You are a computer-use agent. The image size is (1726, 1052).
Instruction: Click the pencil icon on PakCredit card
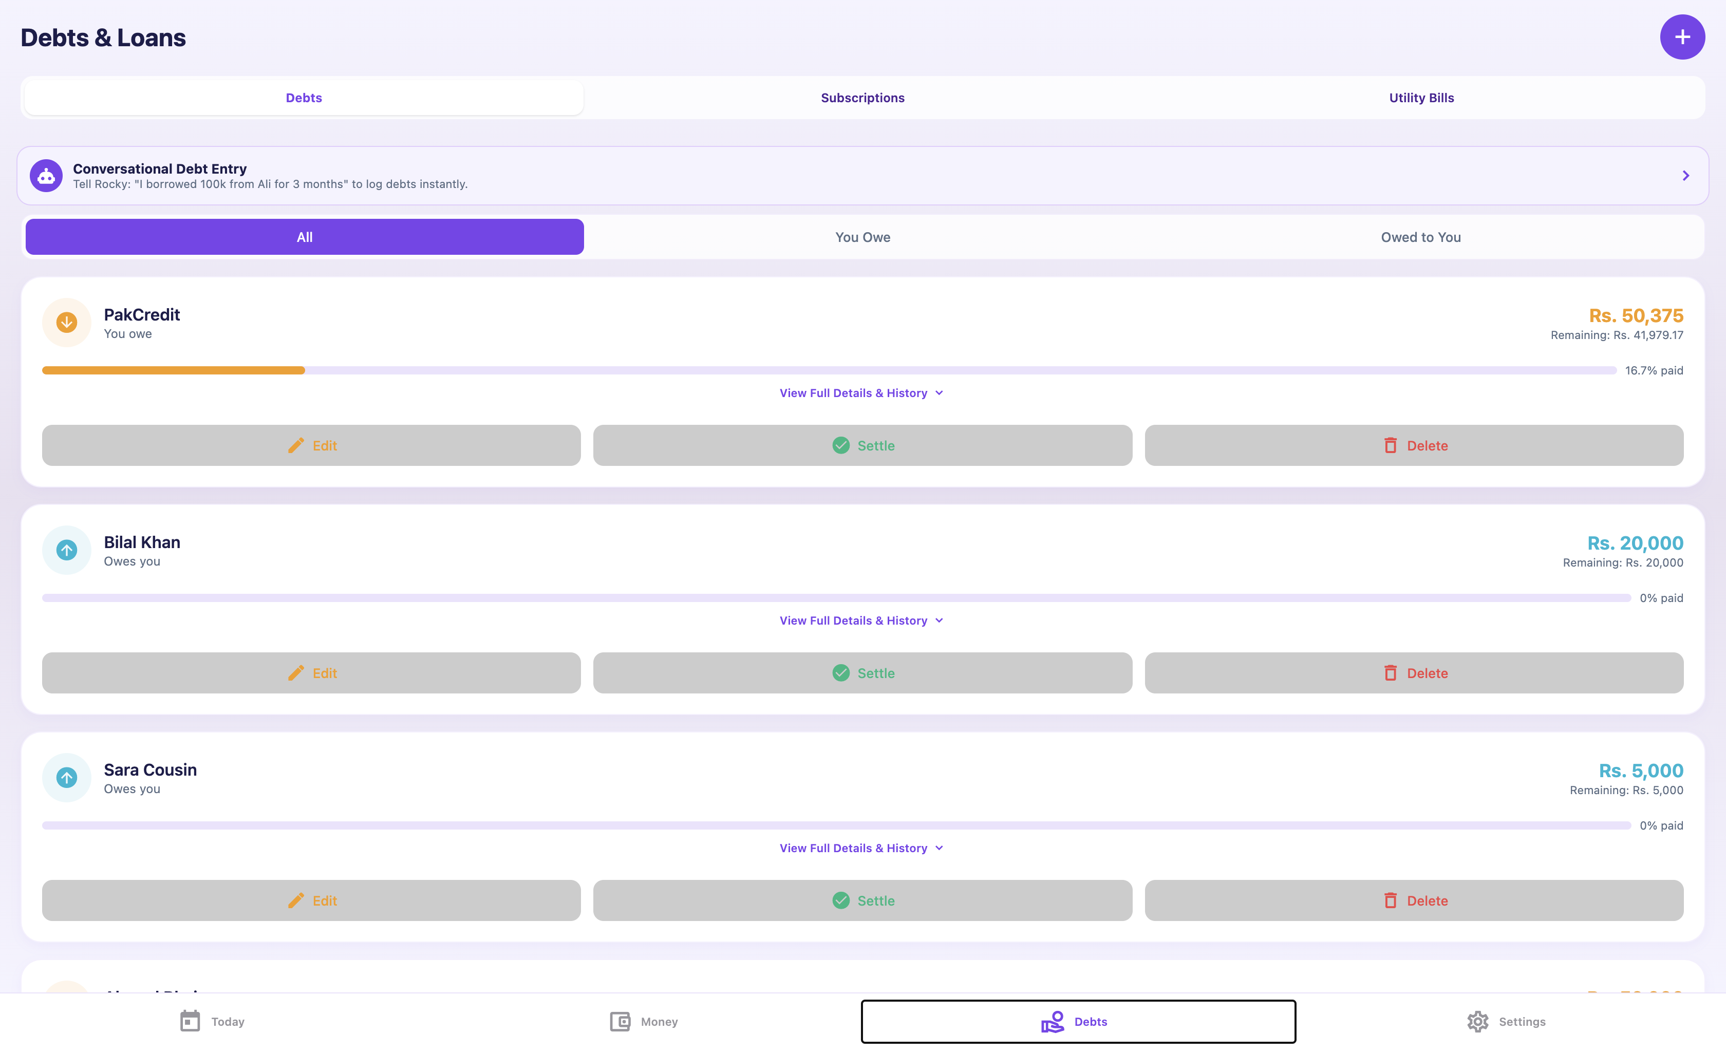pyautogui.click(x=296, y=445)
